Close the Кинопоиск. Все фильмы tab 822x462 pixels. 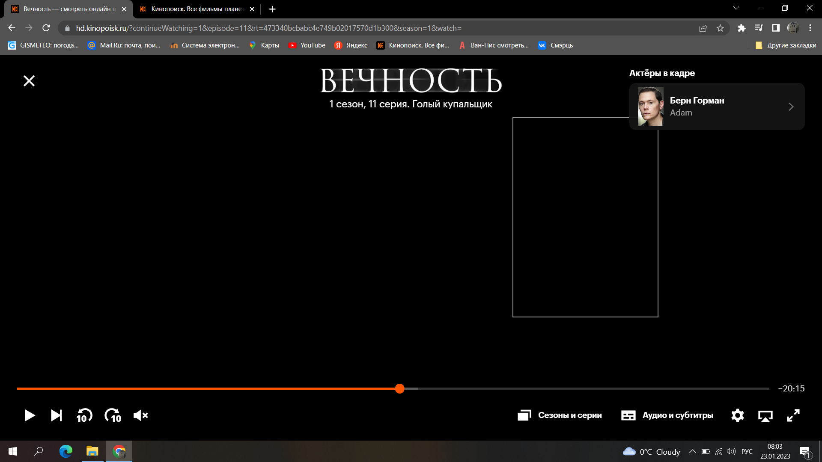click(252, 9)
